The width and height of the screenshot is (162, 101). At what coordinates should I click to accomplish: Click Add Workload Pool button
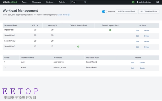pyautogui.click(x=126, y=11)
